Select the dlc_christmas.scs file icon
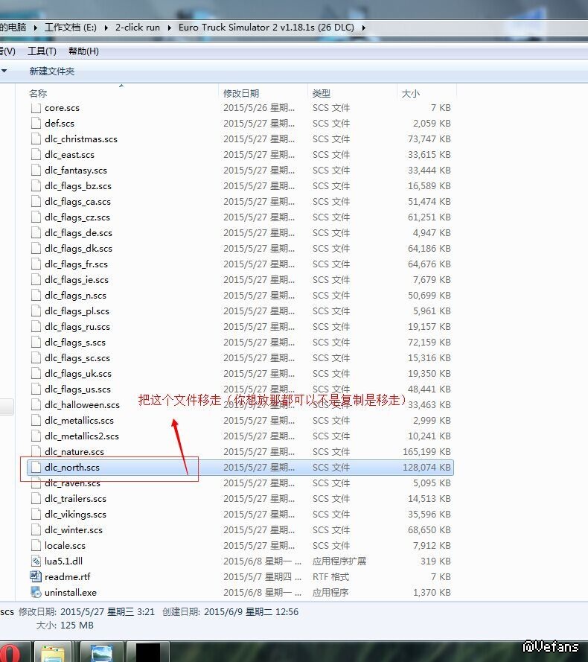Image resolution: width=588 pixels, height=662 pixels. pos(36,139)
